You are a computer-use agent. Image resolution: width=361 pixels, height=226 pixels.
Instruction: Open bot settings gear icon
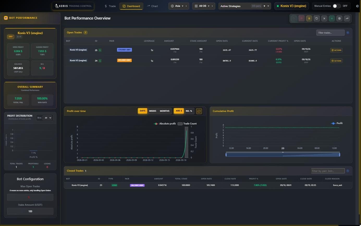click(x=339, y=18)
